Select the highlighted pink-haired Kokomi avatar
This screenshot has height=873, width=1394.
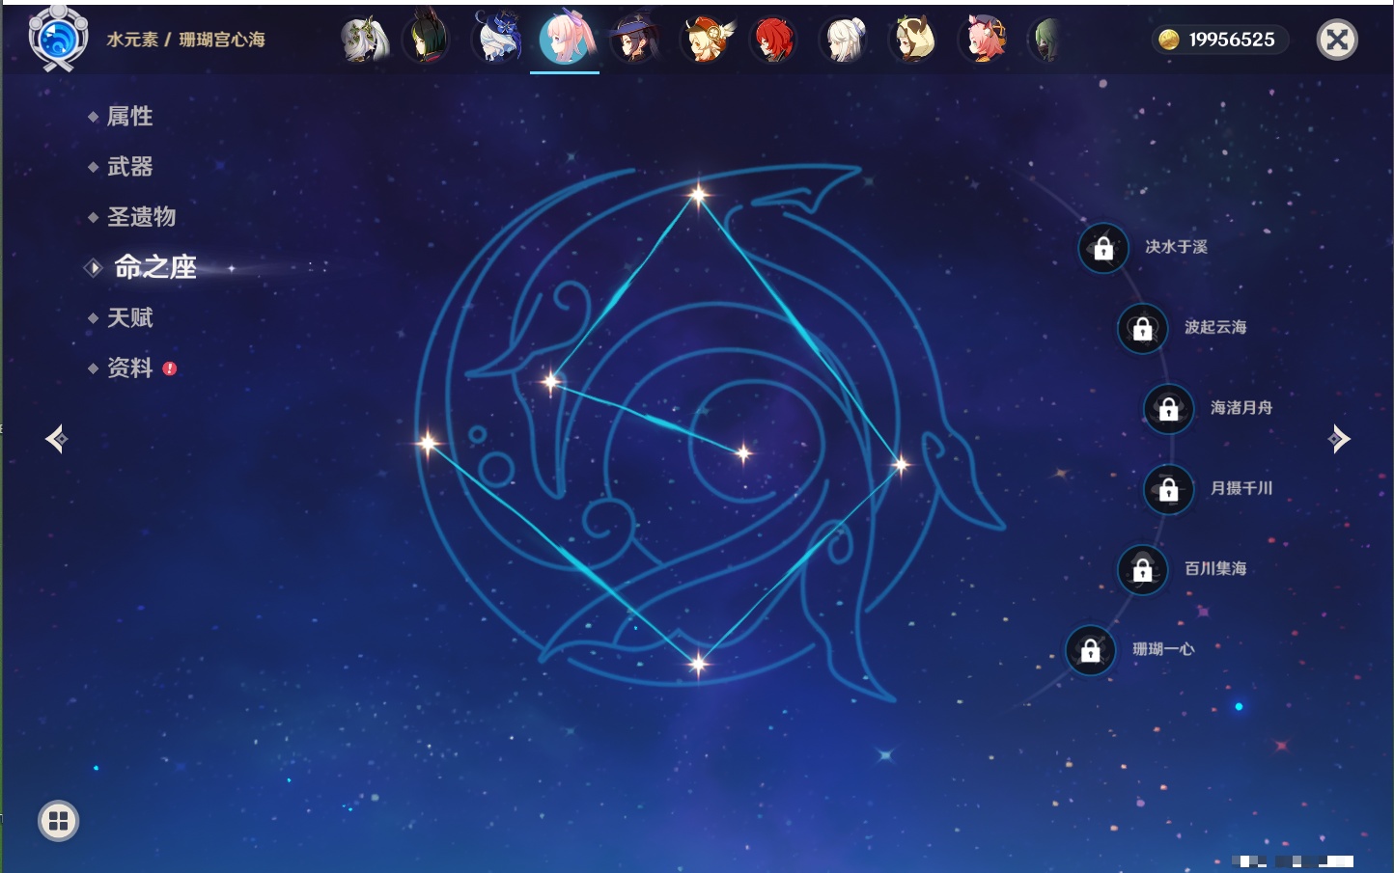566,39
